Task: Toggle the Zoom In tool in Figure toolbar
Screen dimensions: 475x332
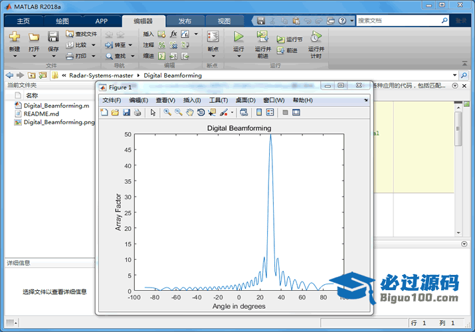Action: [x=167, y=113]
